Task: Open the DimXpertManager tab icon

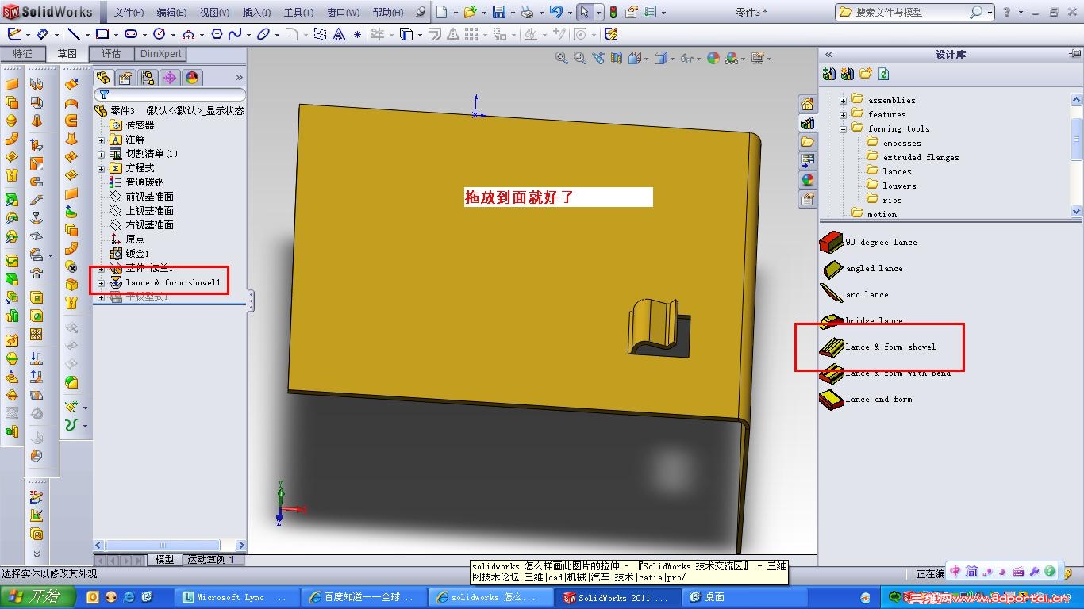Action: [169, 78]
